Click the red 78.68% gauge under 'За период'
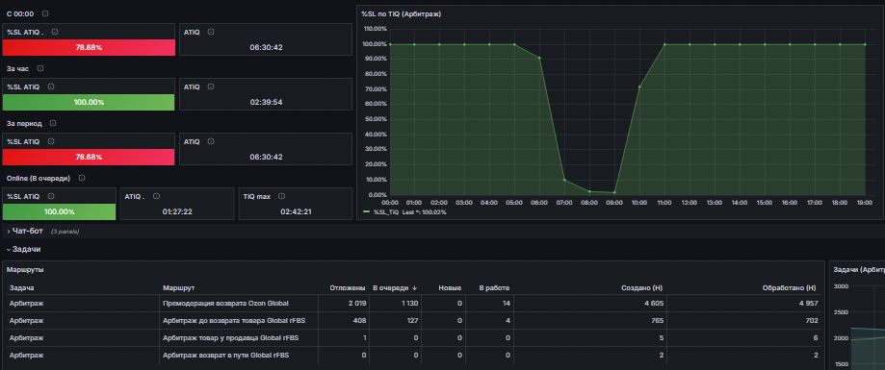Viewport: 885px width, 370px height. click(x=89, y=157)
